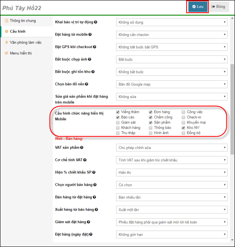Screen dimensions: 235x247
Task: Tick the Thông báo checkbox
Action: (x=151, y=128)
